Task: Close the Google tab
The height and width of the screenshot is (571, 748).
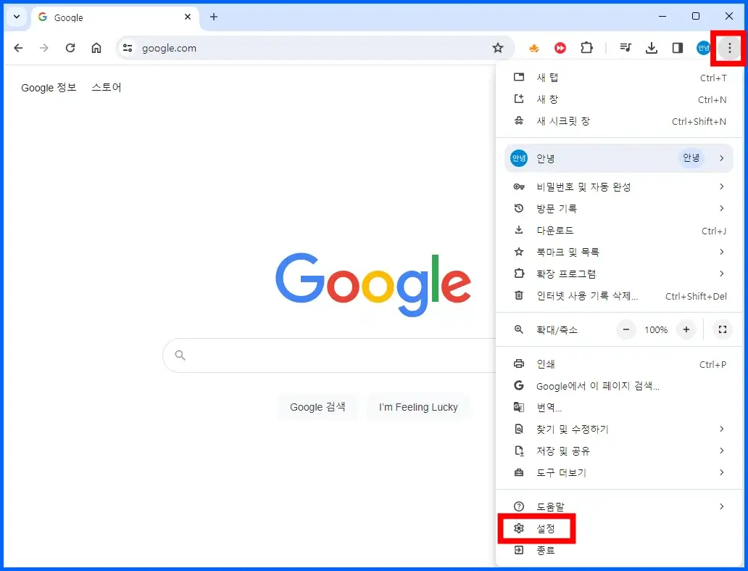Action: [188, 17]
